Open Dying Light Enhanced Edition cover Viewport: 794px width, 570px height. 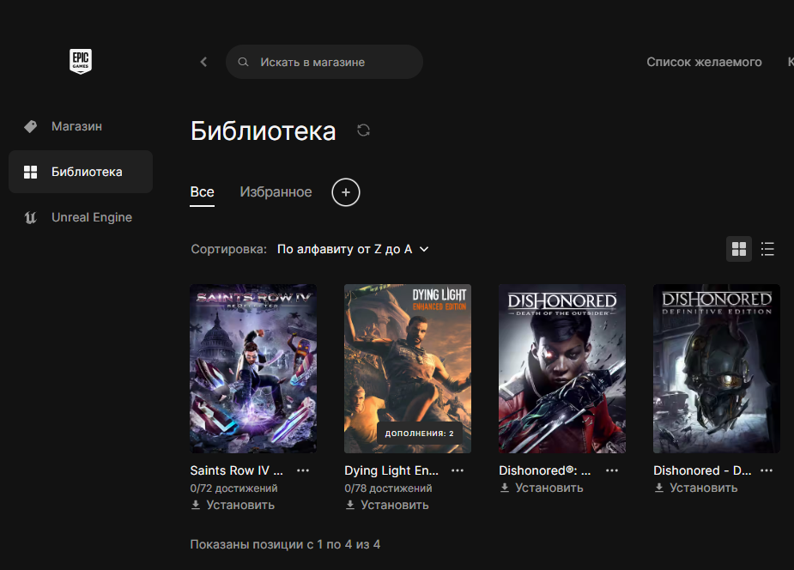pyautogui.click(x=408, y=368)
